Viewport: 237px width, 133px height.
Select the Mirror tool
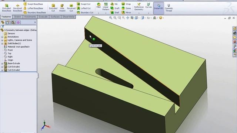(126, 13)
